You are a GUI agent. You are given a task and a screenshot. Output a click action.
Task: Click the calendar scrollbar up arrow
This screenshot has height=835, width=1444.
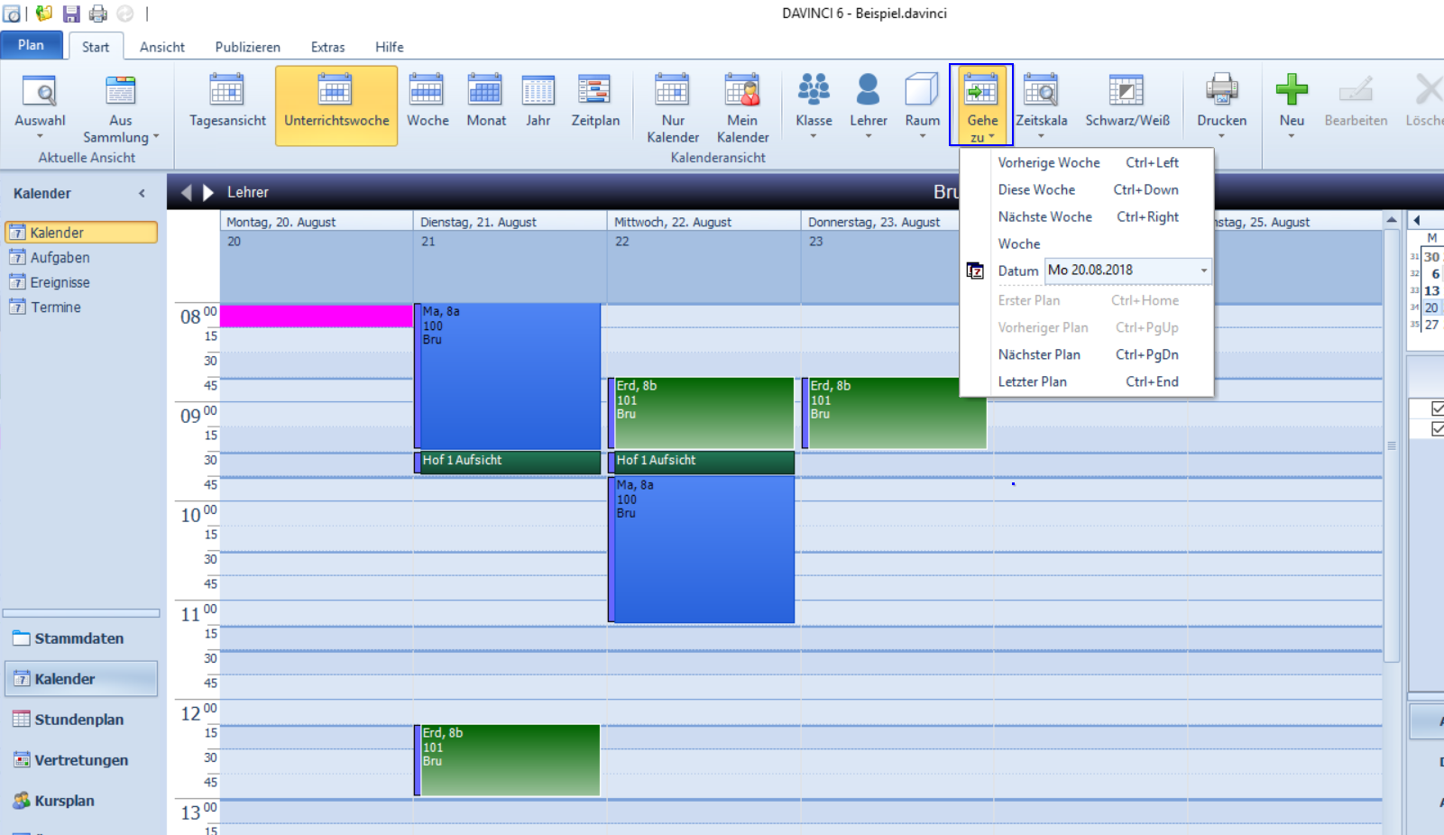(1392, 220)
